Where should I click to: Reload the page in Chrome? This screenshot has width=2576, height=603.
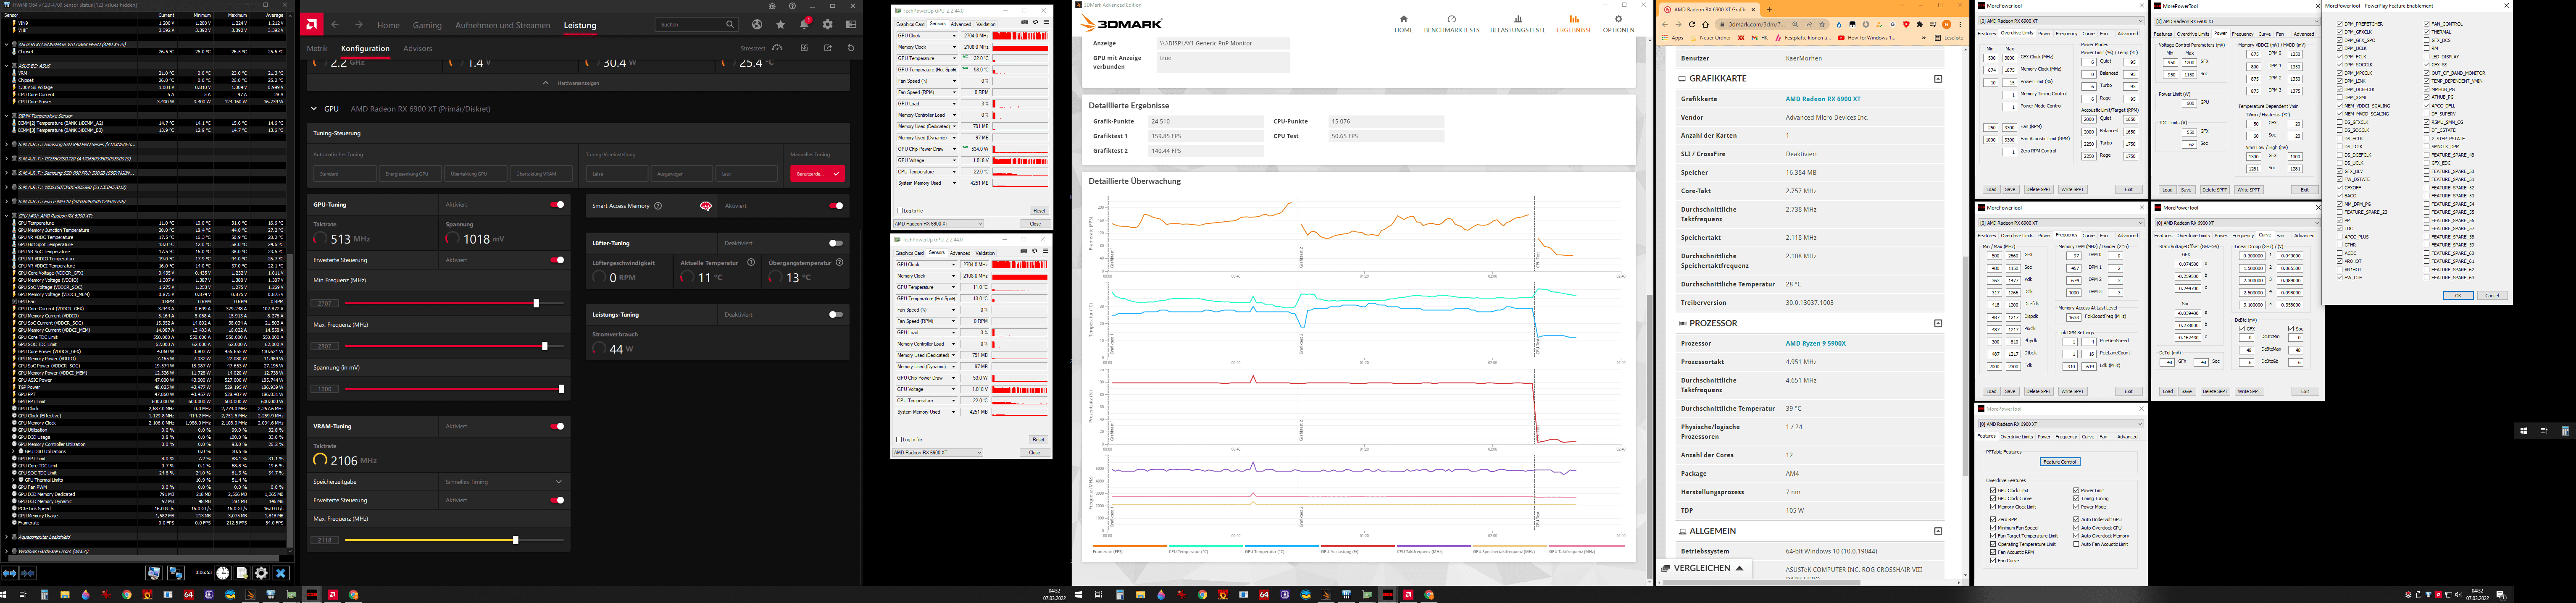1692,24
